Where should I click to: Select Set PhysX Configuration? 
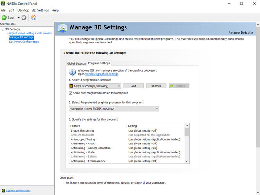click(24, 42)
